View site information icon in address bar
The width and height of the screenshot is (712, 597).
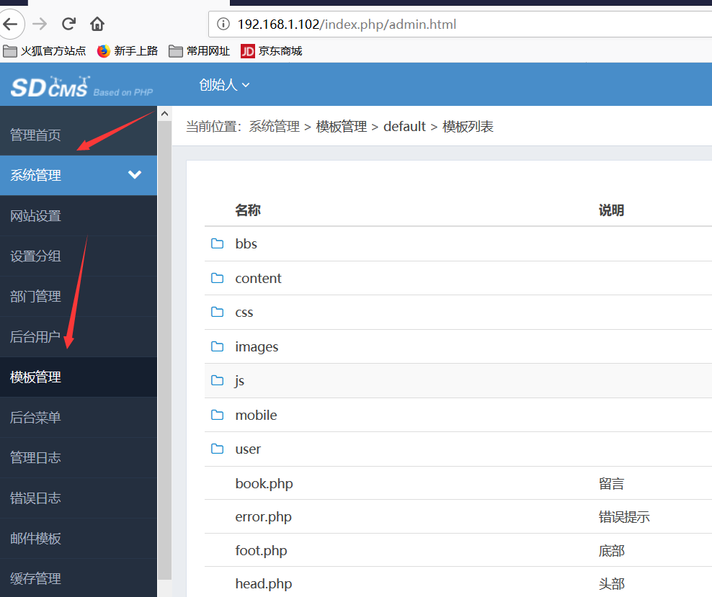(223, 24)
